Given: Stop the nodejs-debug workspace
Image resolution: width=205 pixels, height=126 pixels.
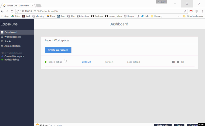Looking at the screenshot, I should pos(173,62).
